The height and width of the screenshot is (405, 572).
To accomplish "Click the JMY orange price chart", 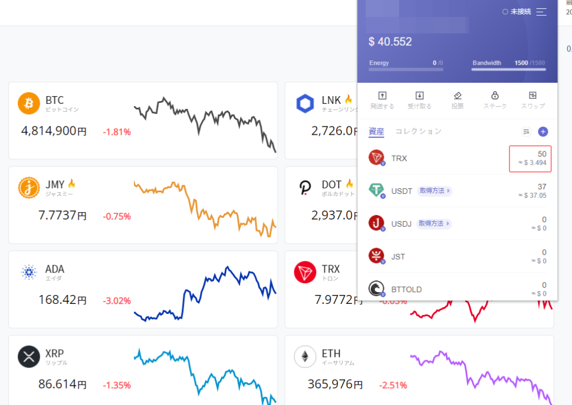I will [x=204, y=208].
